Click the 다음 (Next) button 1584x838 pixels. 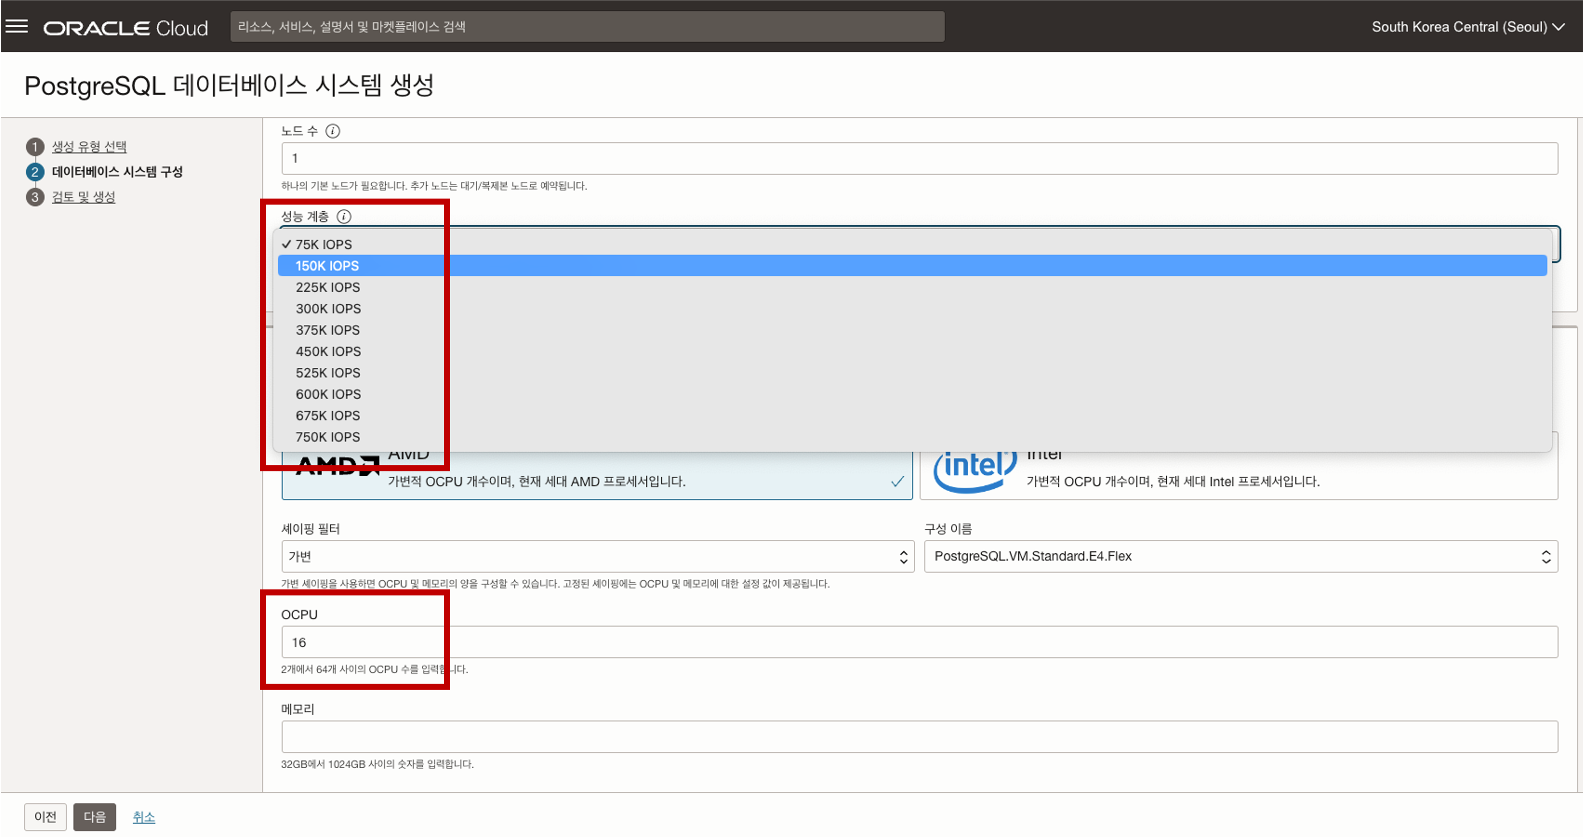[94, 816]
